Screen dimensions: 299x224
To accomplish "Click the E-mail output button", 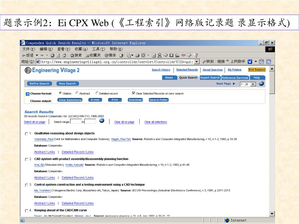I will click(95, 100).
